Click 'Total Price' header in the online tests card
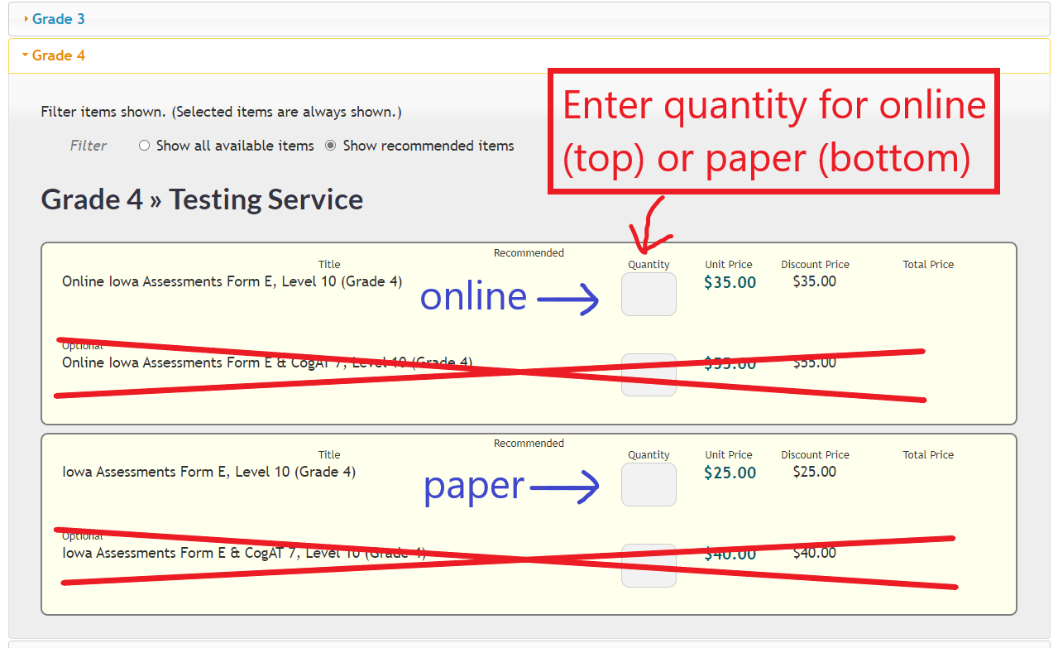 pyautogui.click(x=928, y=265)
